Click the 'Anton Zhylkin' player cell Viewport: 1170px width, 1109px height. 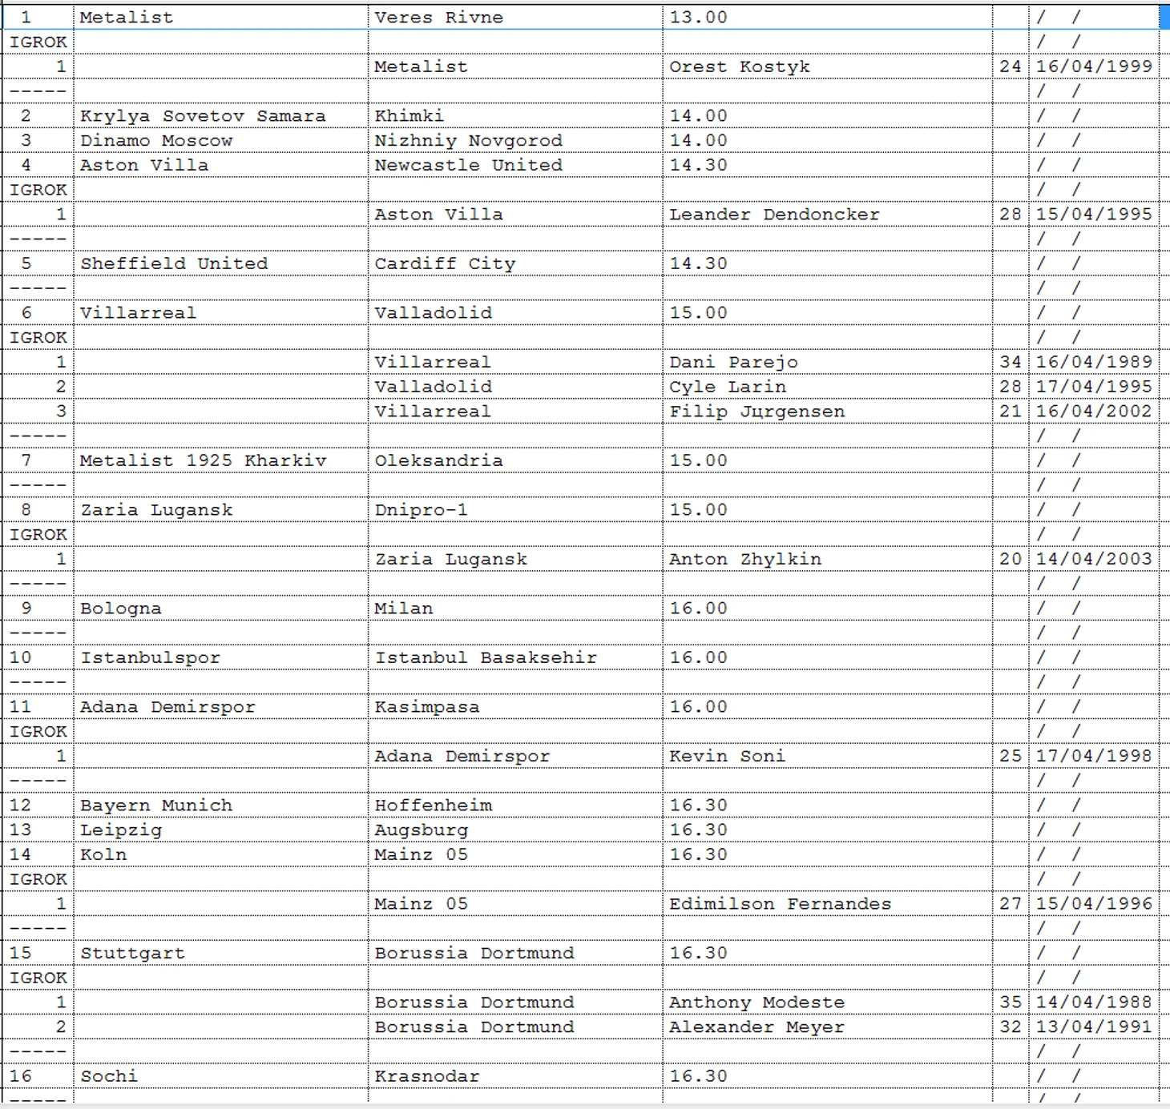pyautogui.click(x=827, y=559)
